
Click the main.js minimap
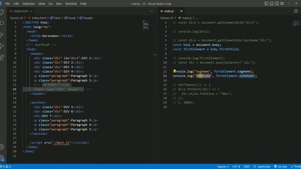click(297, 23)
